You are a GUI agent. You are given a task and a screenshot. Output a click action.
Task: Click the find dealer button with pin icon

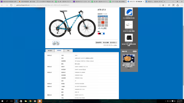(x=98, y=42)
